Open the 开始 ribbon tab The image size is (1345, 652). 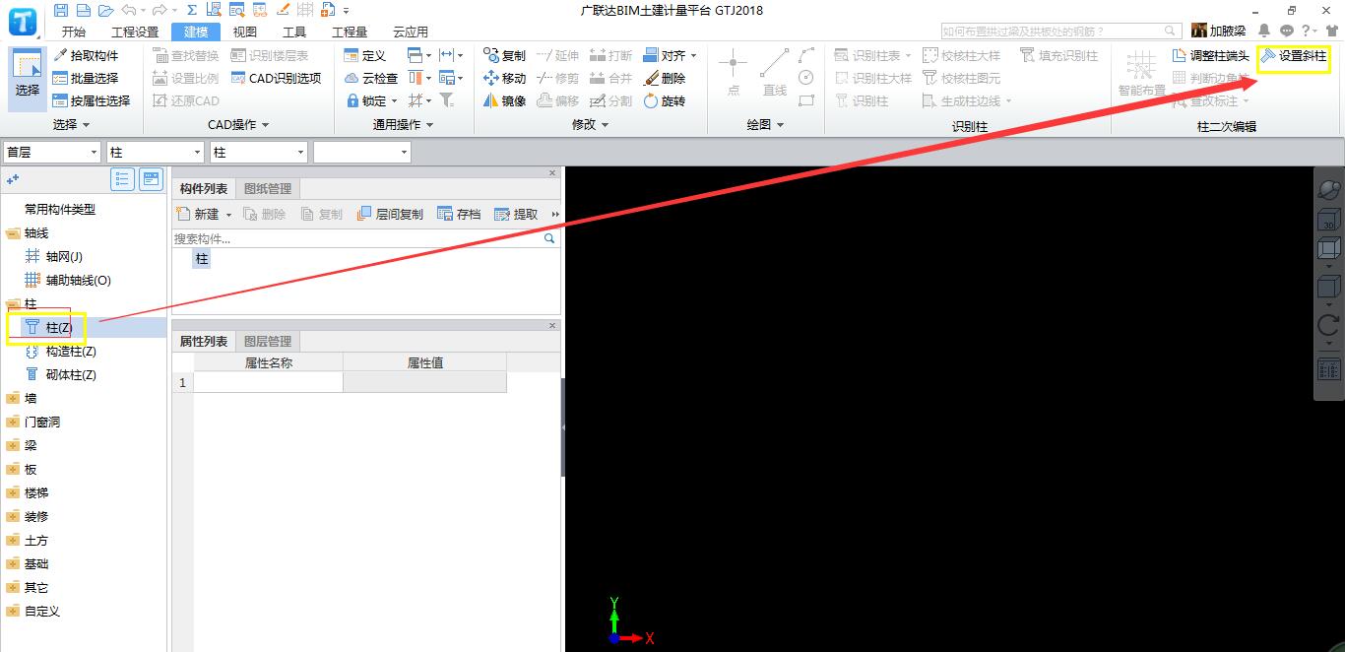(74, 32)
